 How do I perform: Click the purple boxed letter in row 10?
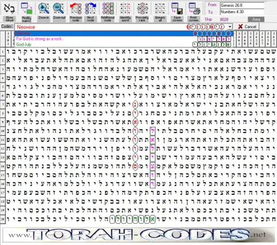point(152,131)
